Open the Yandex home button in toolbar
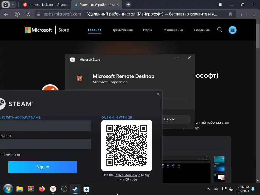 (17, 14)
